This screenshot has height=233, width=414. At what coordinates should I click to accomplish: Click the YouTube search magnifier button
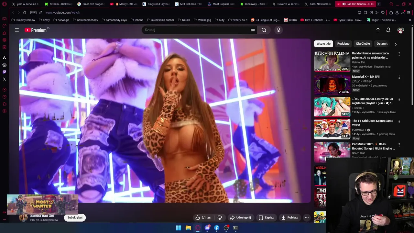point(264,30)
